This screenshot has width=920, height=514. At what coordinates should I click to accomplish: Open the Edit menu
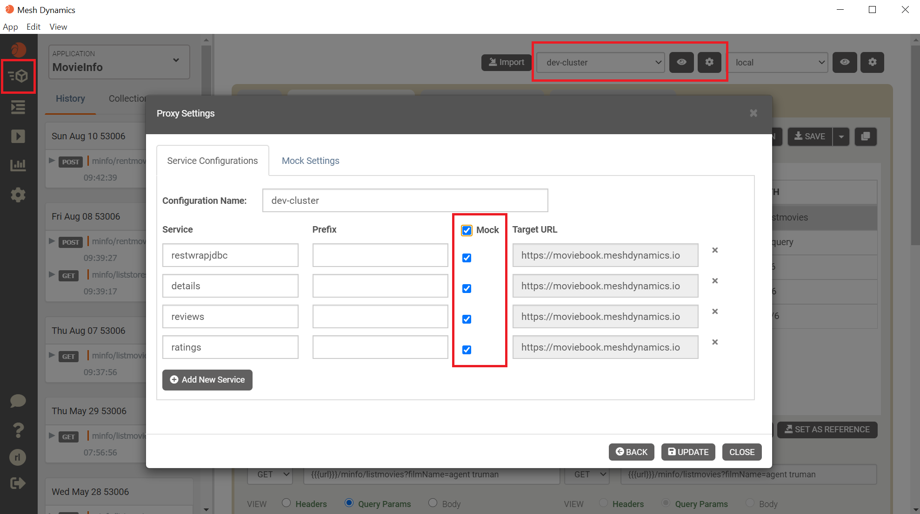(33, 26)
